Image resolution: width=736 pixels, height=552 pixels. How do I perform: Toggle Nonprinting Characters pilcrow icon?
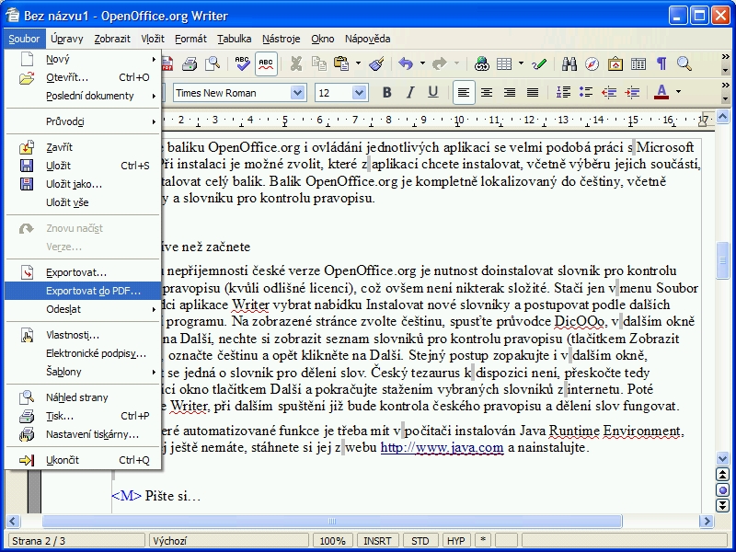point(661,63)
